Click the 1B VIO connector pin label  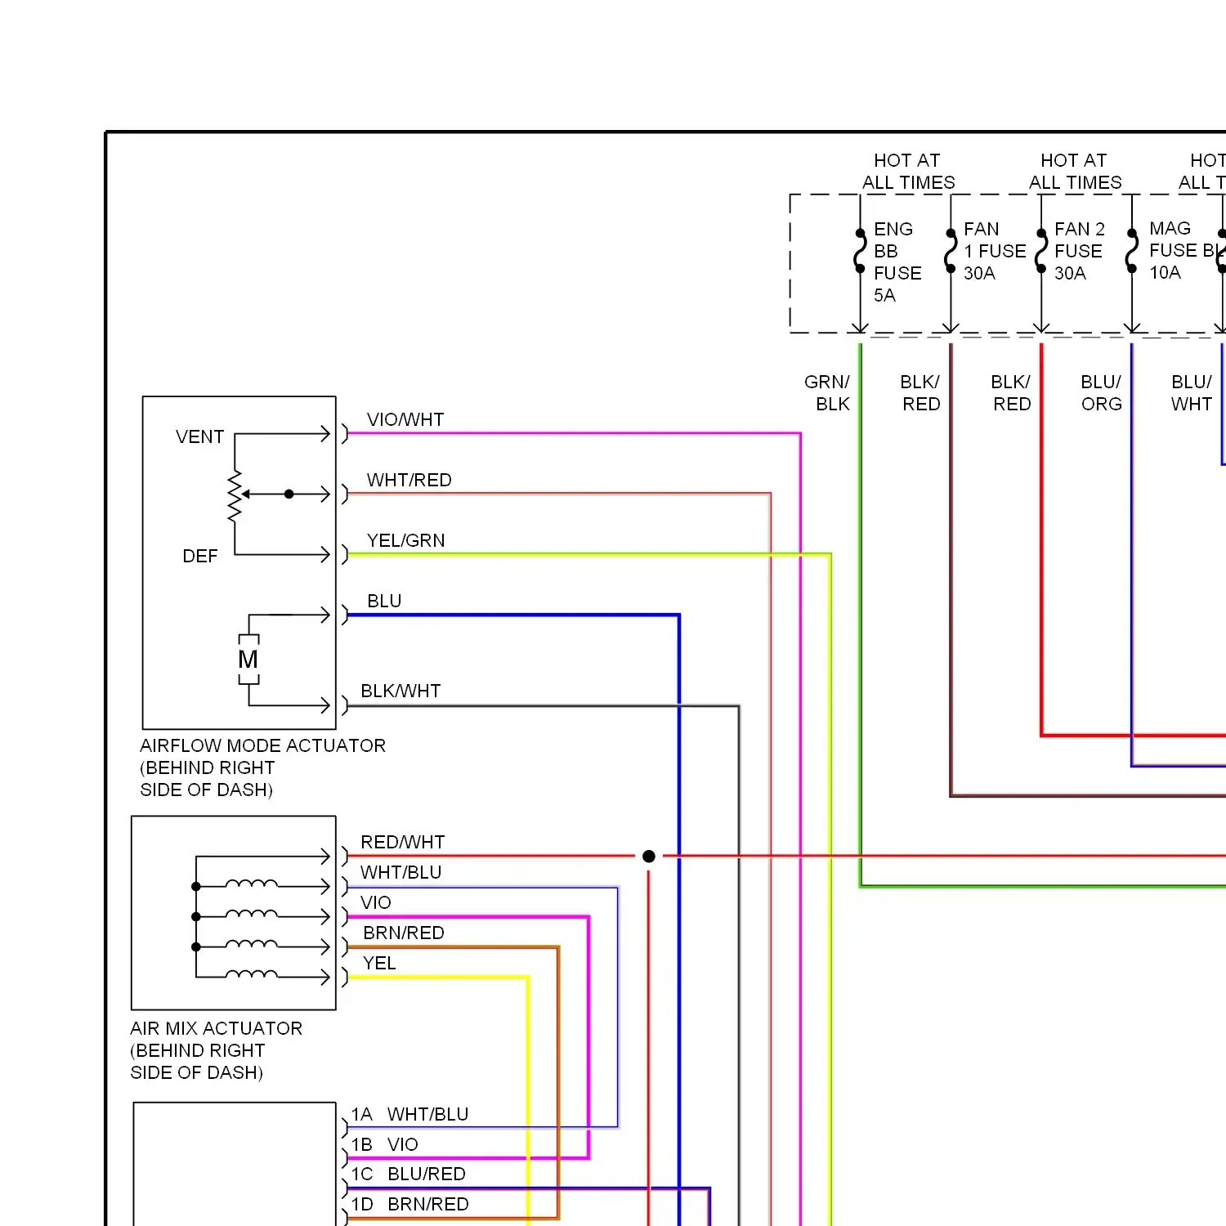[x=384, y=1144]
